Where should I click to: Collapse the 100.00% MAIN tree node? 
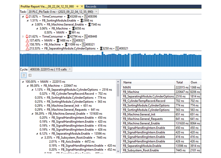(x=23, y=82)
